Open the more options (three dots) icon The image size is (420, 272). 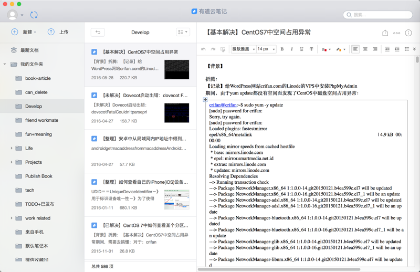pyautogui.click(x=397, y=33)
